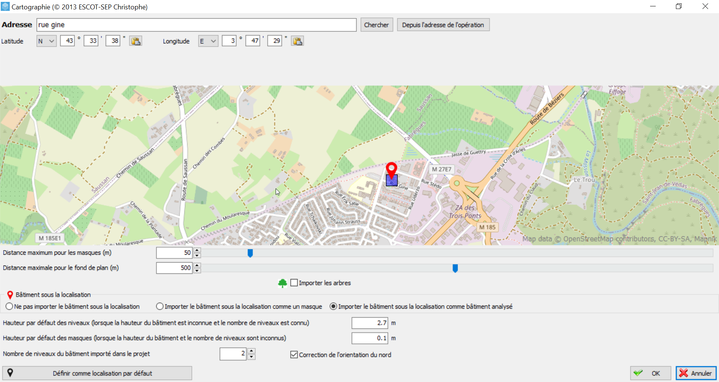Decrease distance maximale pour le fond de plan
The height and width of the screenshot is (382, 719).
tap(197, 271)
